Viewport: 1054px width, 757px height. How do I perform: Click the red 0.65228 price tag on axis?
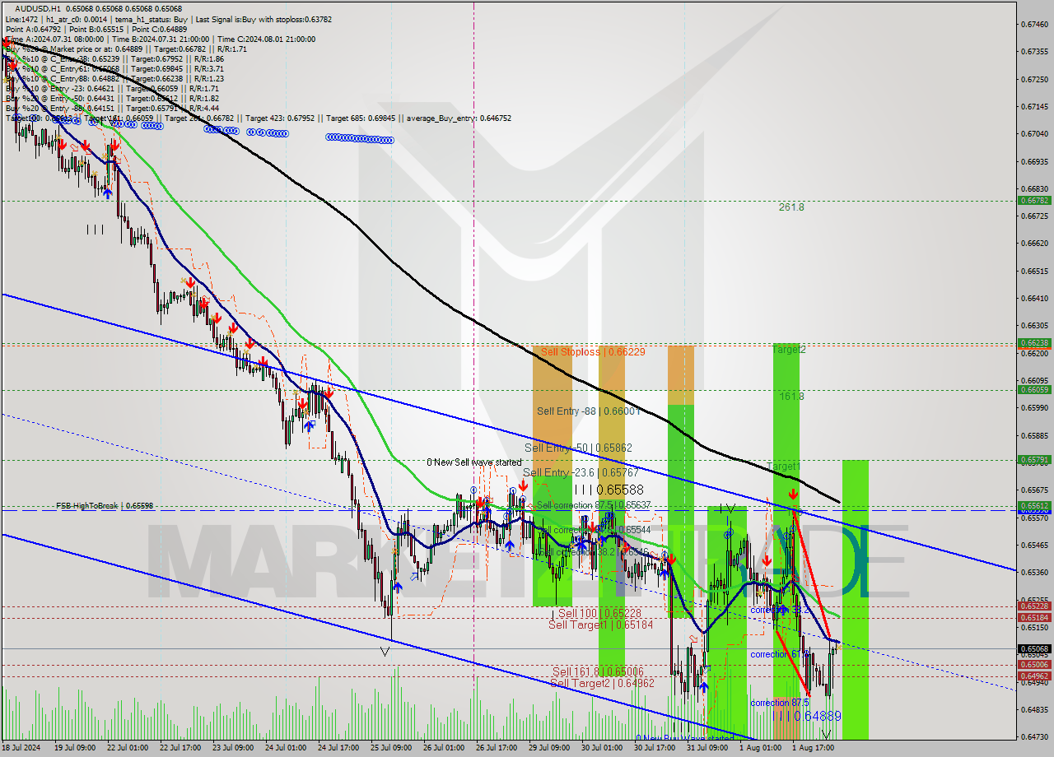(x=1034, y=607)
